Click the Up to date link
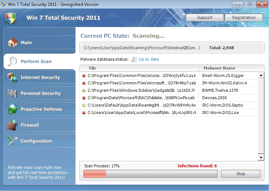269x191 pixels. (x=149, y=59)
